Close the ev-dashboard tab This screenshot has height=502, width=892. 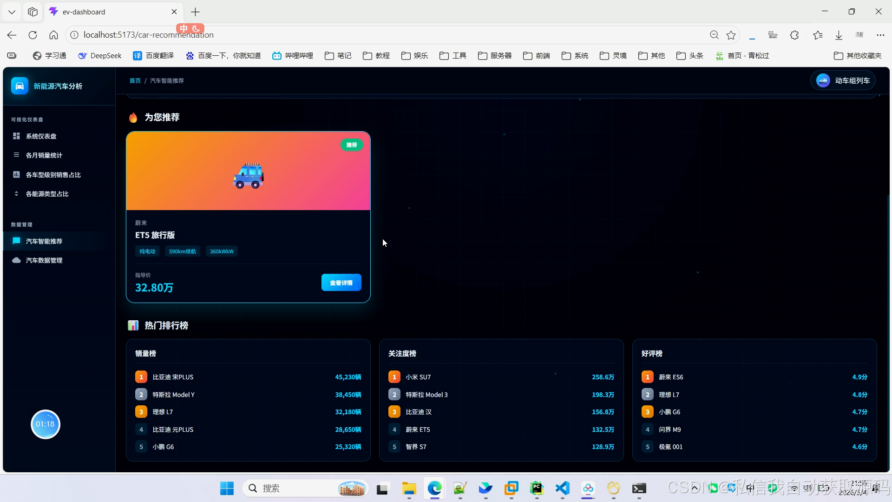tap(174, 12)
